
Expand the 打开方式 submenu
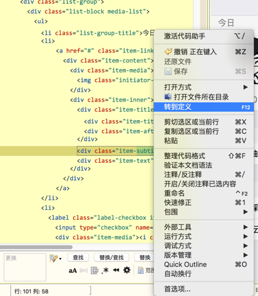tap(204, 87)
